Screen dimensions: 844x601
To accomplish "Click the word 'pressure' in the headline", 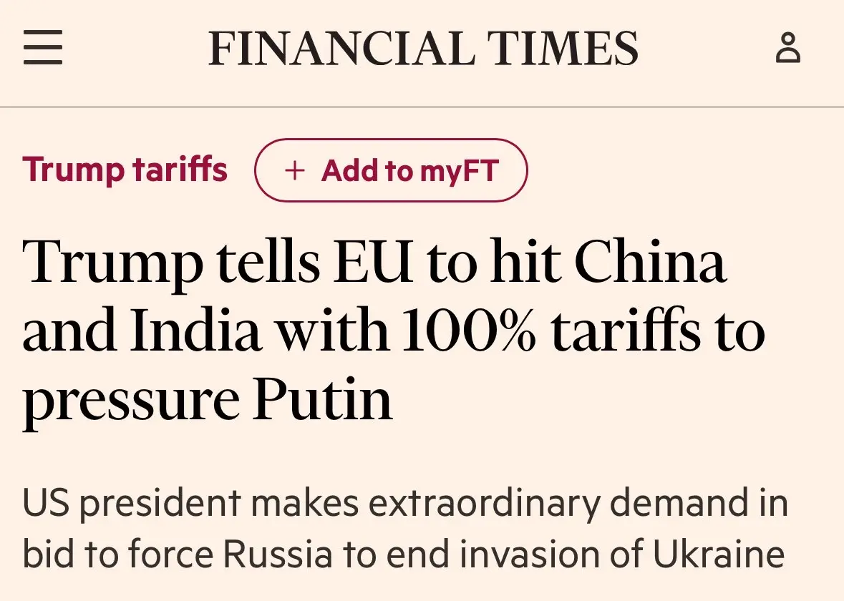I will [131, 401].
